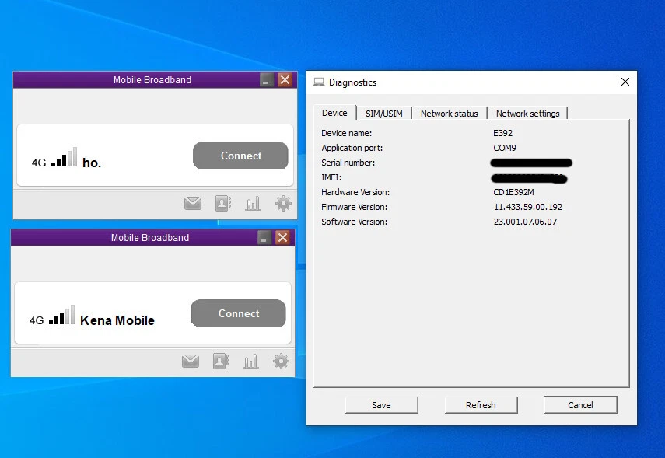Click the 4G label beside Kena Mobile
665x458 pixels.
click(x=37, y=320)
